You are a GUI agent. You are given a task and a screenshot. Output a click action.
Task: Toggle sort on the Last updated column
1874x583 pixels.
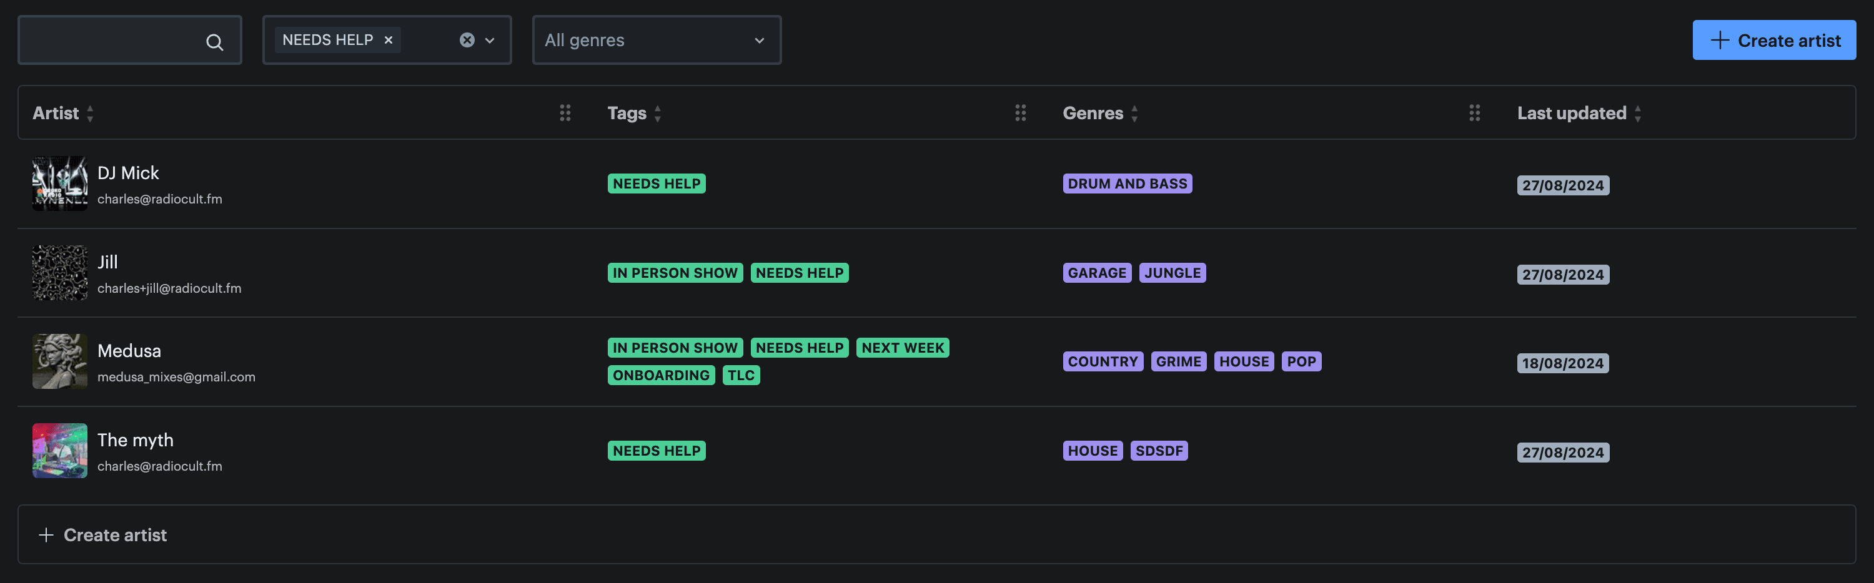tap(1638, 114)
